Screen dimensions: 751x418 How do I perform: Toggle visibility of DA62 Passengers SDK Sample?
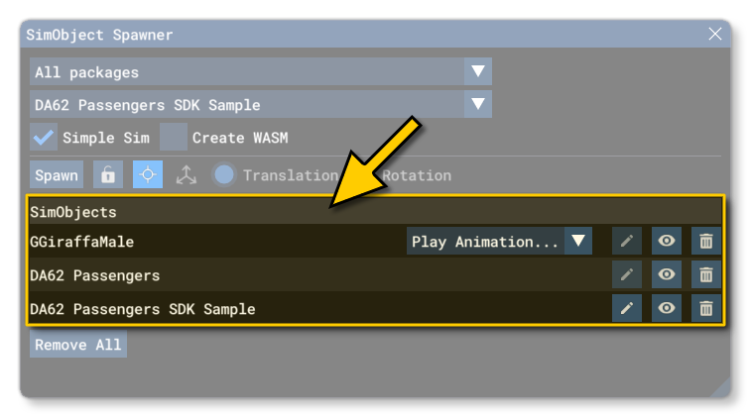(x=667, y=308)
